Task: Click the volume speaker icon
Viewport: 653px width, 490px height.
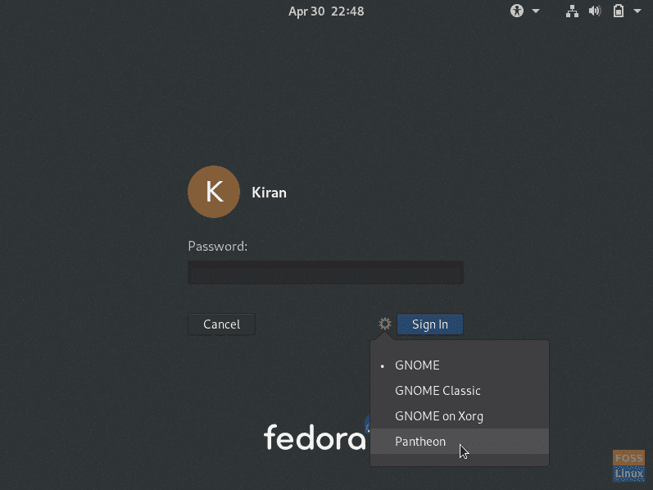Action: click(x=595, y=11)
